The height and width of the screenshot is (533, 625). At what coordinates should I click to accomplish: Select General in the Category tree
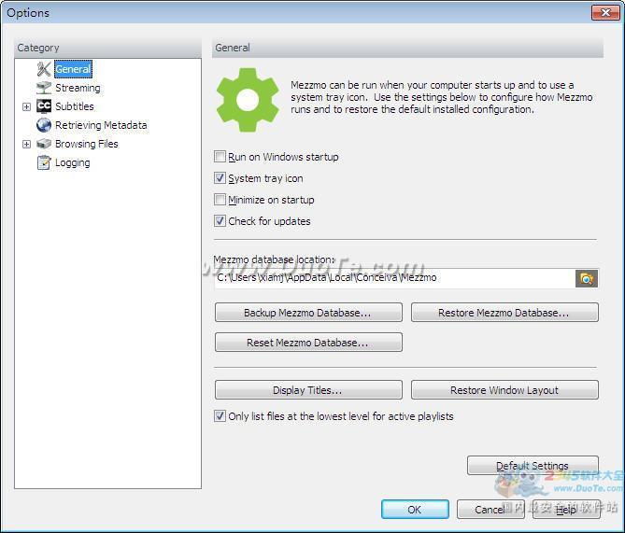(73, 69)
